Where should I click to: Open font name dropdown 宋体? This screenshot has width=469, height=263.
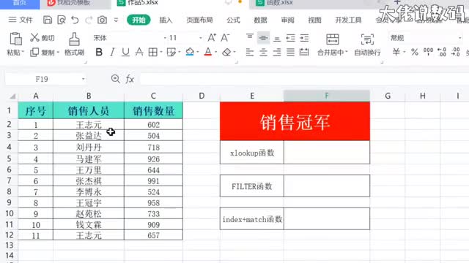point(165,38)
